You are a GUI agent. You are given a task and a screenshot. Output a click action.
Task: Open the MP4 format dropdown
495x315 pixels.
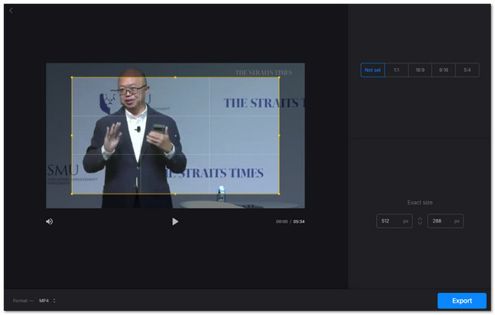tap(47, 301)
